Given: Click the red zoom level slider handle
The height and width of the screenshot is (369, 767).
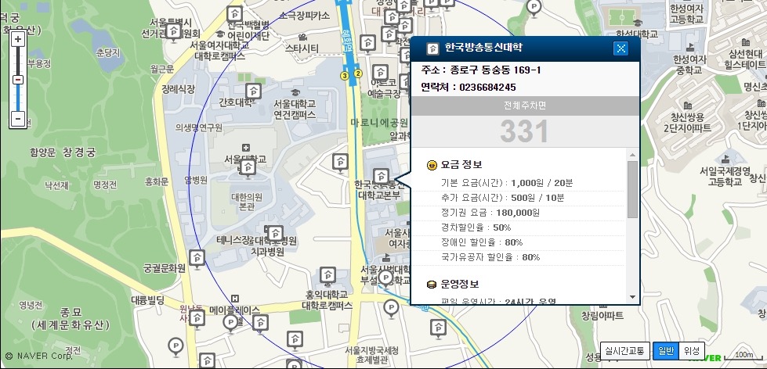Looking at the screenshot, I should click(x=18, y=79).
